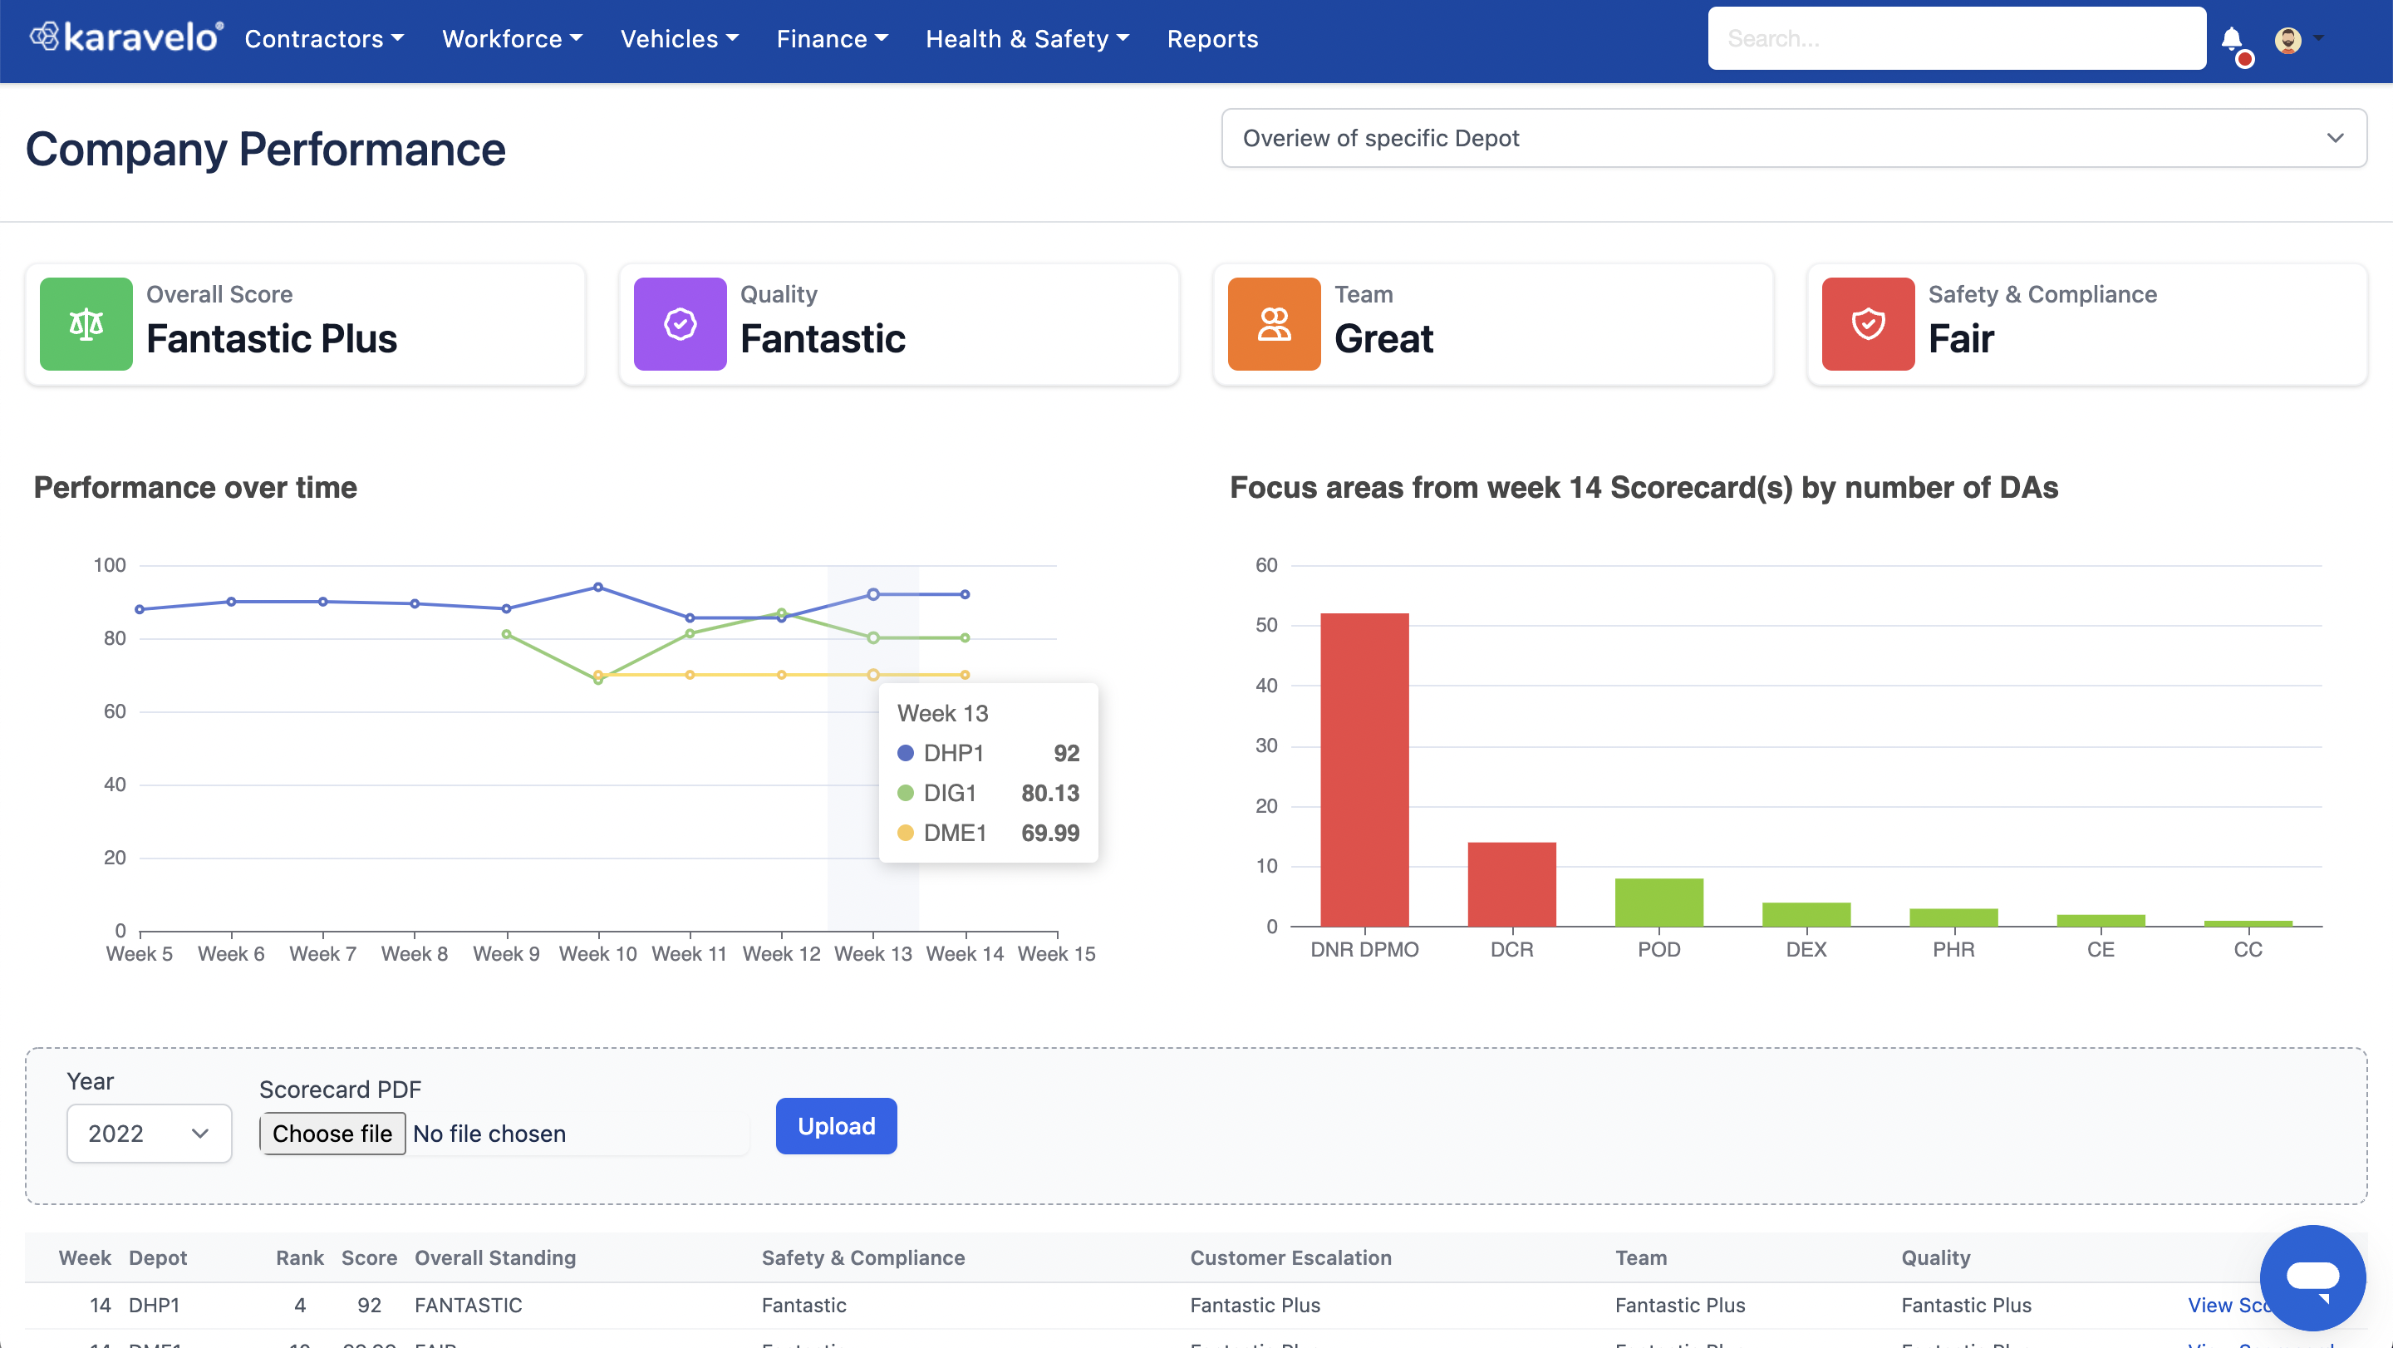This screenshot has height=1348, width=2393.
Task: Open the Overview of specific Depot dropdown
Action: (x=1793, y=139)
